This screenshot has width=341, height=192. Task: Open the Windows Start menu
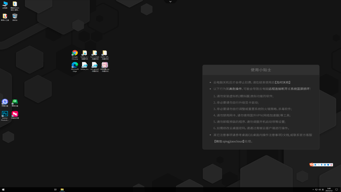click(x=3, y=189)
